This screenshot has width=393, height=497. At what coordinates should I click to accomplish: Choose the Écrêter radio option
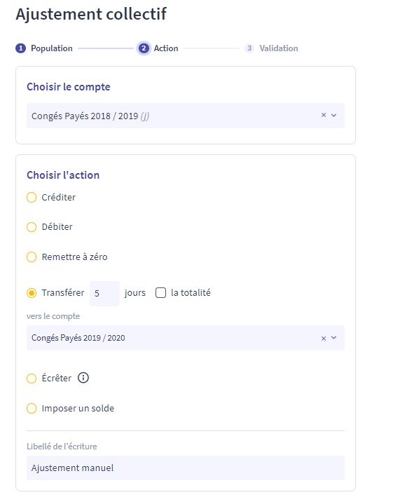point(32,379)
